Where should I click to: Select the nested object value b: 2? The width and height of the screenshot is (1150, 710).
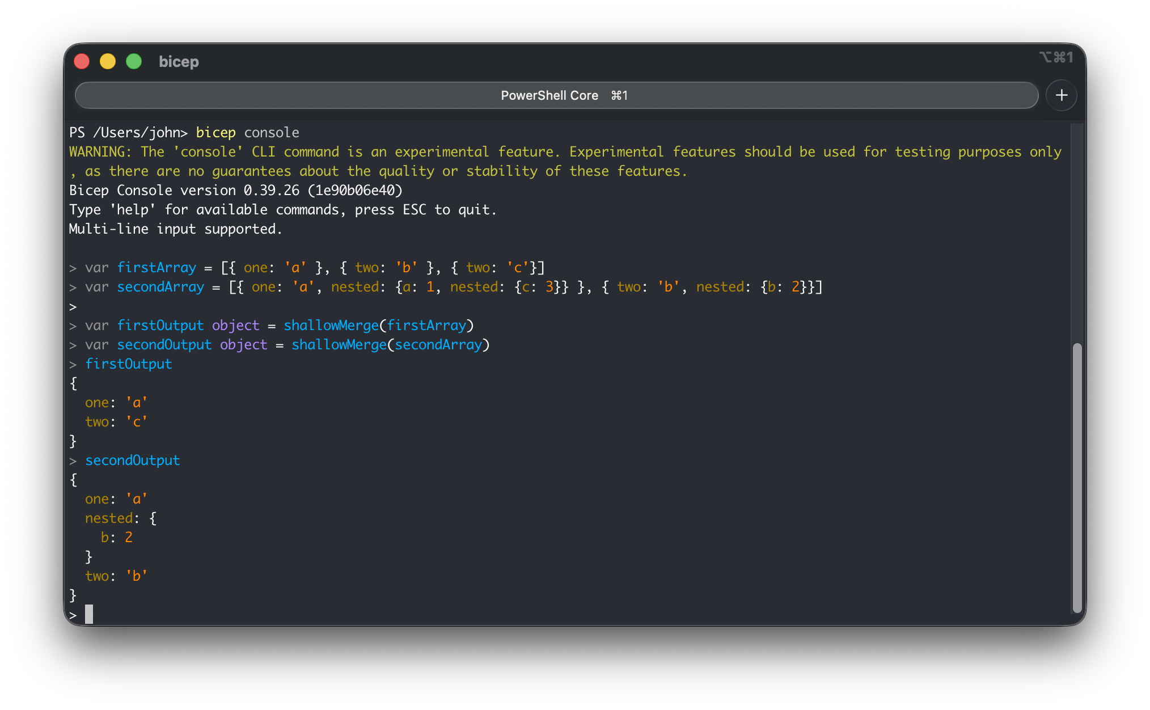[x=116, y=537]
